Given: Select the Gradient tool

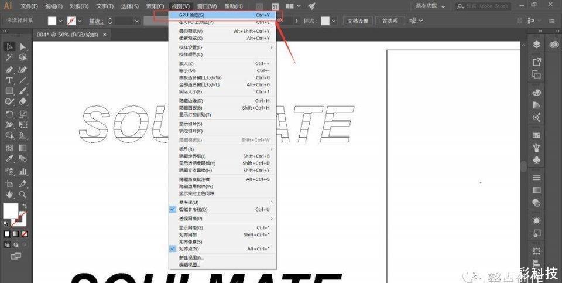Looking at the screenshot, I should [23, 148].
